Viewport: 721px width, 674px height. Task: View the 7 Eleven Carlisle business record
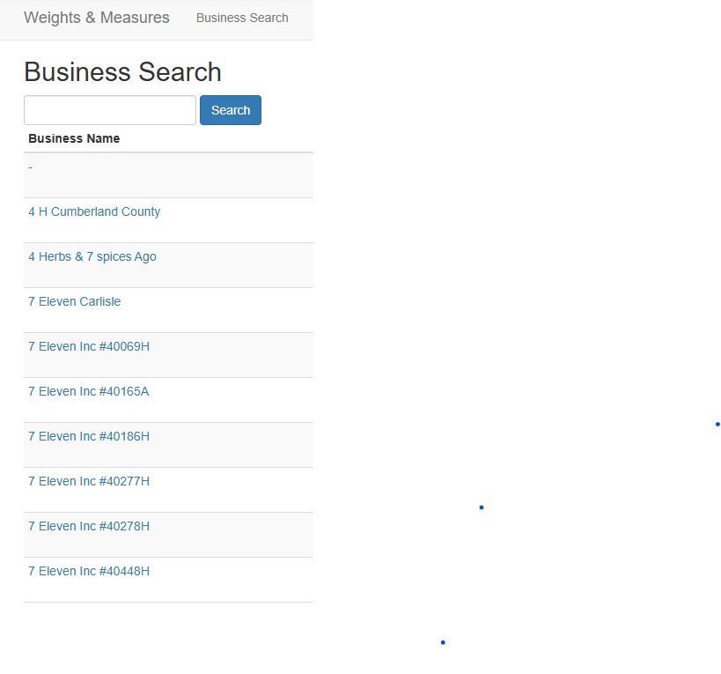click(74, 301)
